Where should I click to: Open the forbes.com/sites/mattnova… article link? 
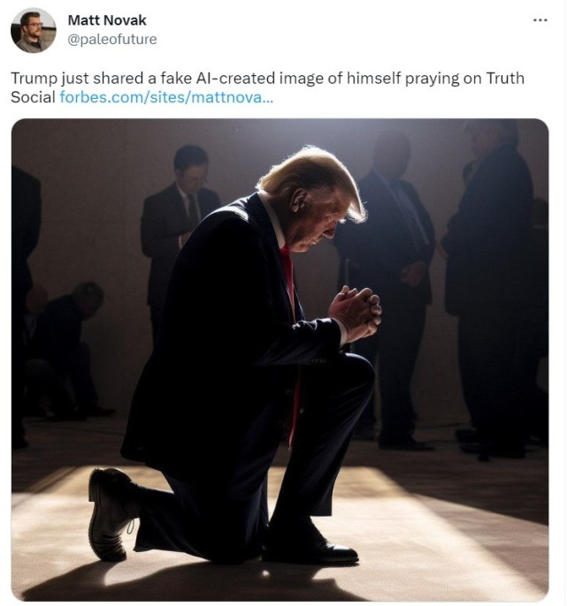[x=166, y=97]
